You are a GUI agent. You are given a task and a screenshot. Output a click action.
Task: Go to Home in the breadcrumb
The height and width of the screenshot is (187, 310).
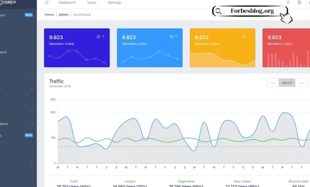pos(49,15)
